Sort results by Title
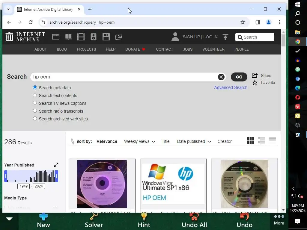This screenshot has width=307, height=230. point(165,141)
